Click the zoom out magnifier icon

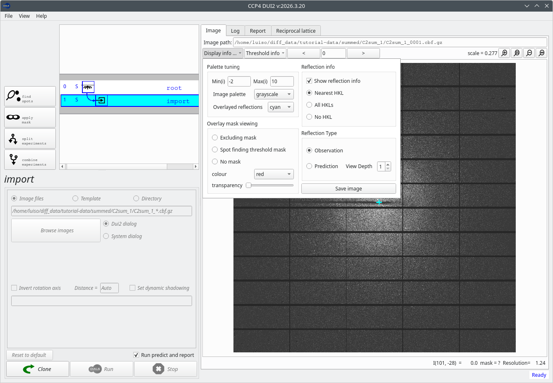[529, 53]
